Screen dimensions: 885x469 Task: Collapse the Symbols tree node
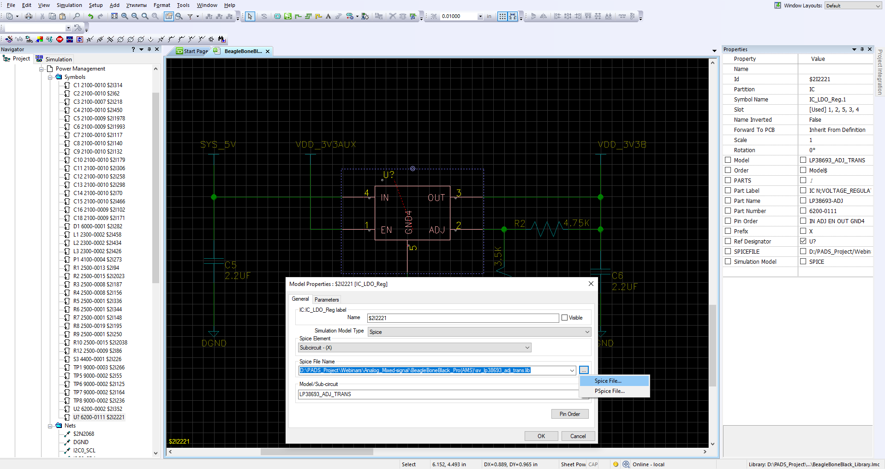coord(50,77)
